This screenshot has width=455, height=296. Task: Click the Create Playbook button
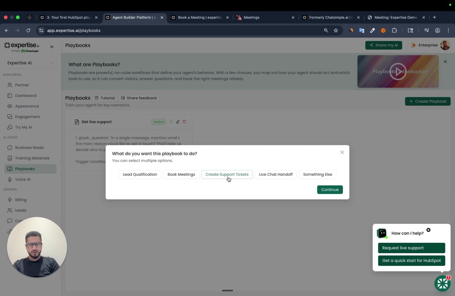(x=428, y=101)
